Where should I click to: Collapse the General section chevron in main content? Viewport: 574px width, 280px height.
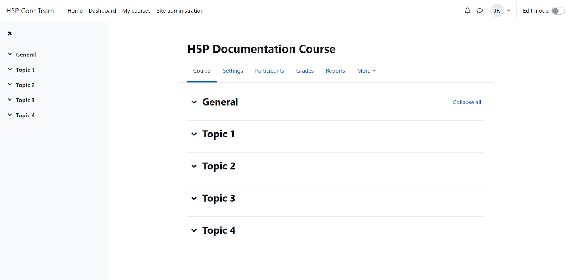click(194, 102)
